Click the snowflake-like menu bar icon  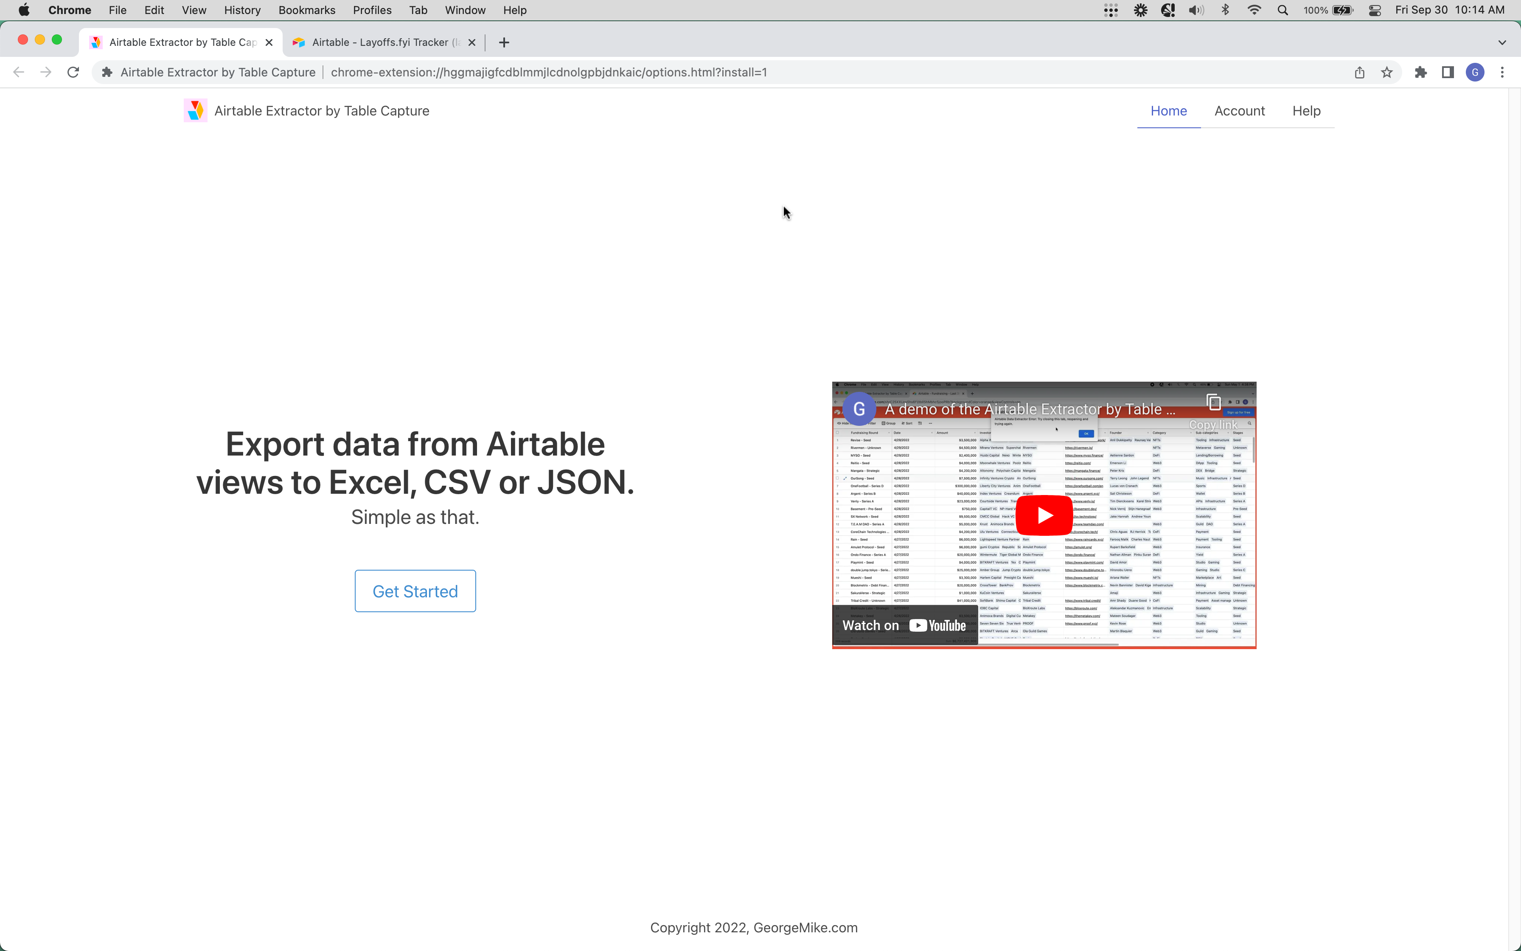pyautogui.click(x=1140, y=10)
